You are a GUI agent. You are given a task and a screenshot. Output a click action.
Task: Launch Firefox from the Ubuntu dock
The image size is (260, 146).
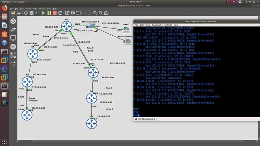pos(4,8)
